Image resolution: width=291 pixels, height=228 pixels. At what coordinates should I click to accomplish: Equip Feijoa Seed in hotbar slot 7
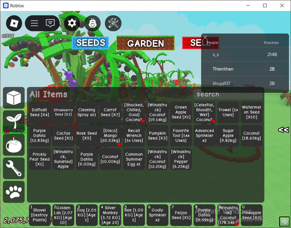coord(181,215)
